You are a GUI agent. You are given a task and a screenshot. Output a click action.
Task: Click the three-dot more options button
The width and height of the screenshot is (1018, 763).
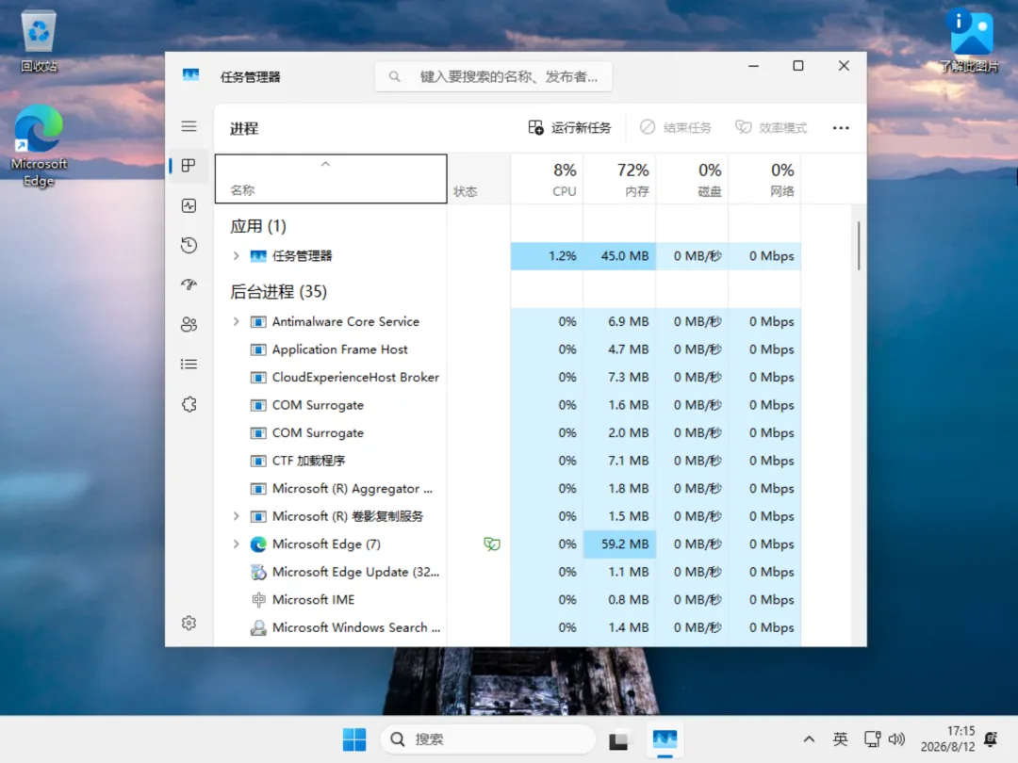(841, 128)
